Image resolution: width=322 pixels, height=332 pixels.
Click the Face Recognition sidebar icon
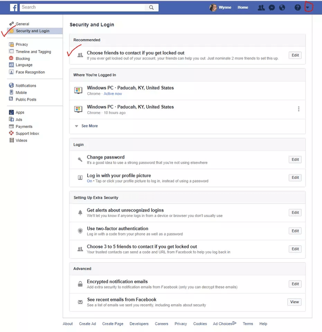click(11, 72)
